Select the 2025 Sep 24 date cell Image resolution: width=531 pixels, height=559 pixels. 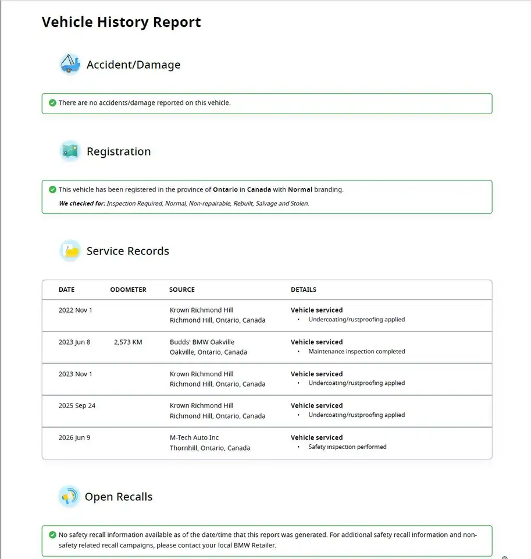pyautogui.click(x=77, y=406)
